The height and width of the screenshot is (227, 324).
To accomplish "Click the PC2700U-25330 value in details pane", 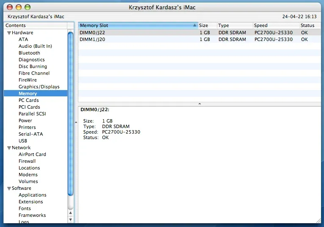I will 121,132.
